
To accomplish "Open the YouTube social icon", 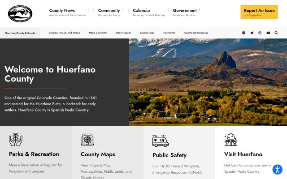I will pos(268,33).
